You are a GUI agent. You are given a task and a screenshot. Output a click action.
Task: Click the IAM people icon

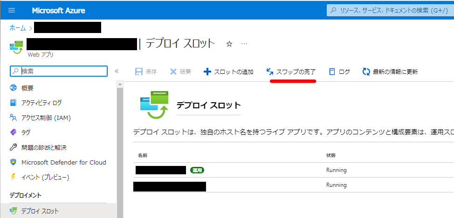point(14,118)
